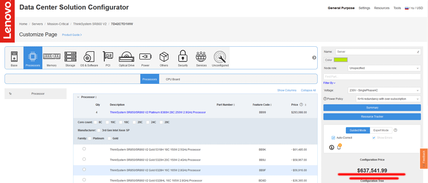Image resolution: width=428 pixels, height=183 pixels.
Task: Open the Resources menu
Action: (x=382, y=8)
